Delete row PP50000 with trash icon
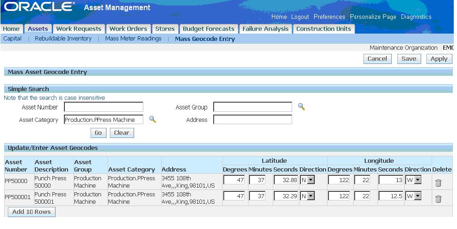457x229 pixels. pyautogui.click(x=438, y=183)
